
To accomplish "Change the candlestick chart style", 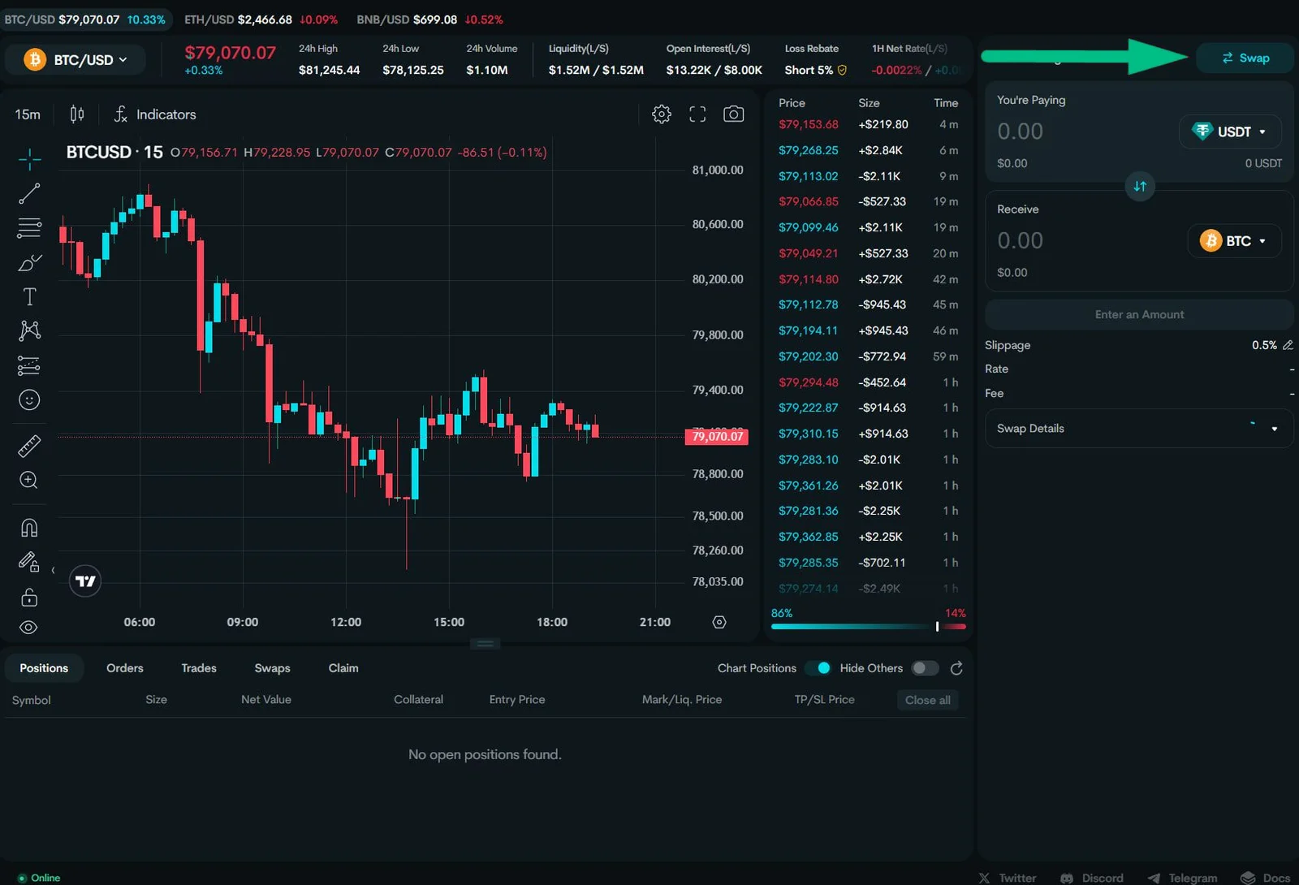I will (x=77, y=114).
